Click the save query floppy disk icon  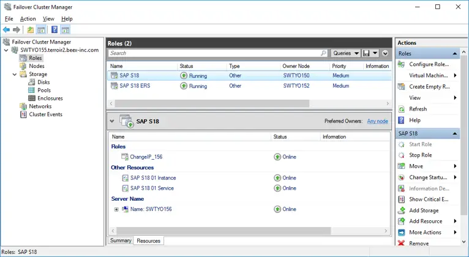coord(366,53)
